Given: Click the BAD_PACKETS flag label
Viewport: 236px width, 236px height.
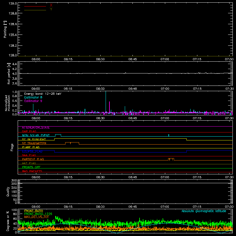Looking at the screenshot, I should pyautogui.click(x=32, y=171).
